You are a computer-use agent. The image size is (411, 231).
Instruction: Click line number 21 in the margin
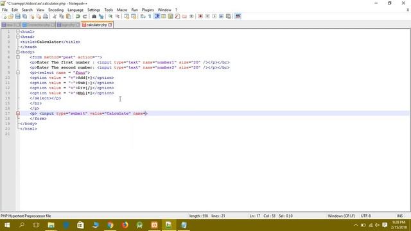[x=7, y=134]
